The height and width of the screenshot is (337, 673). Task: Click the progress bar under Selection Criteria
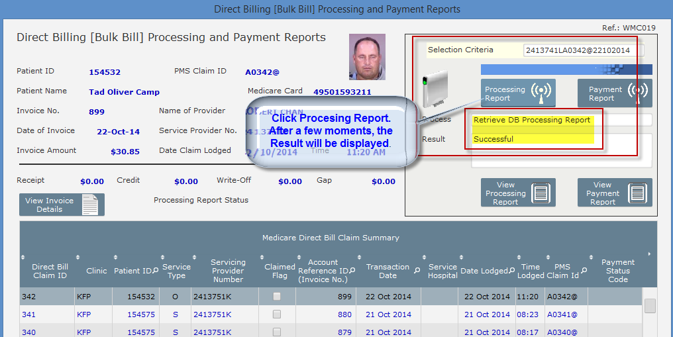[x=566, y=70]
